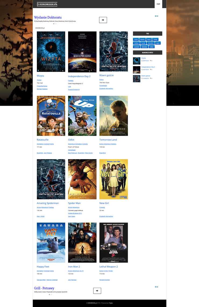
Task: Click the Sci-Fi tag in Tagi panel
Action: coord(158,43)
